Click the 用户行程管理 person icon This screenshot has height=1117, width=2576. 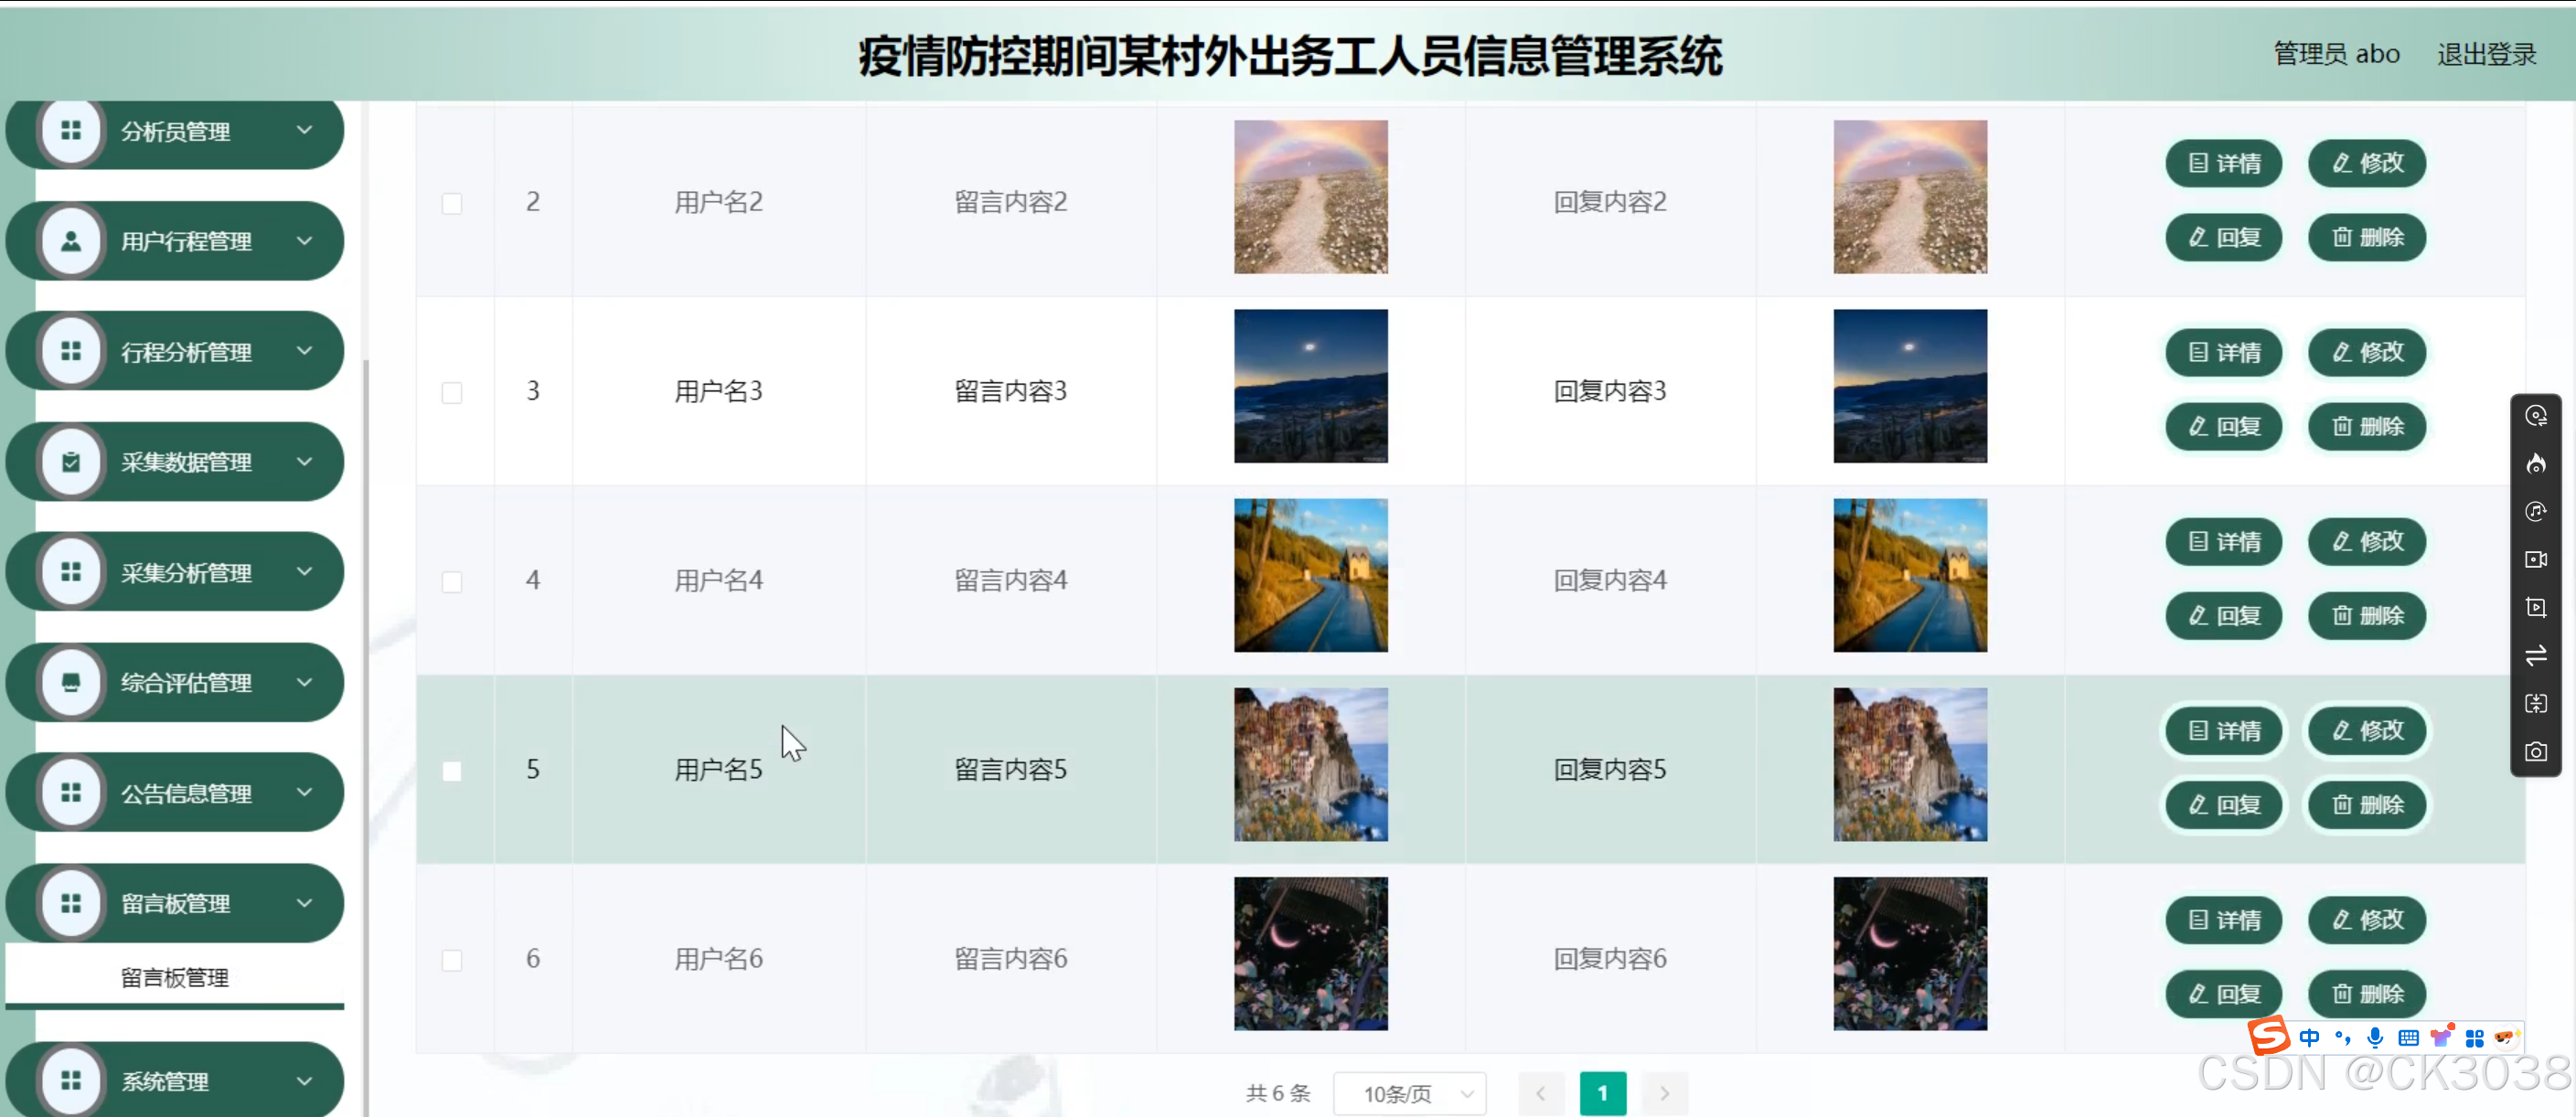pos(71,241)
